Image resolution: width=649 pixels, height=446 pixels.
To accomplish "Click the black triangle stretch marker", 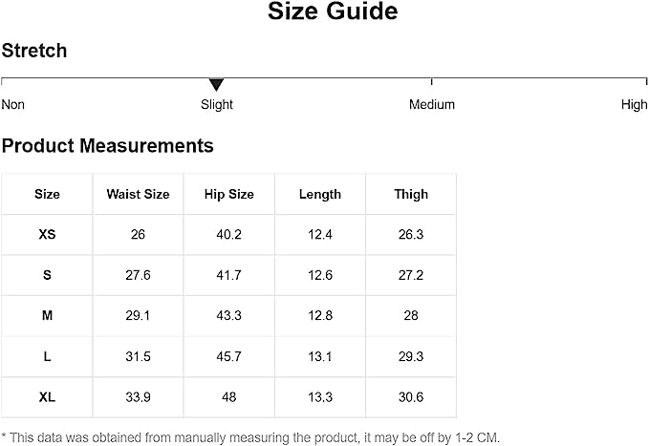I will point(216,85).
